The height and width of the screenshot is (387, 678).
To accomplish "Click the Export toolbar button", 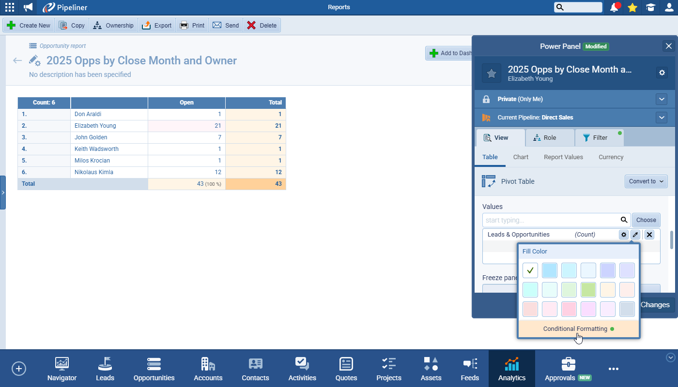I will [157, 26].
